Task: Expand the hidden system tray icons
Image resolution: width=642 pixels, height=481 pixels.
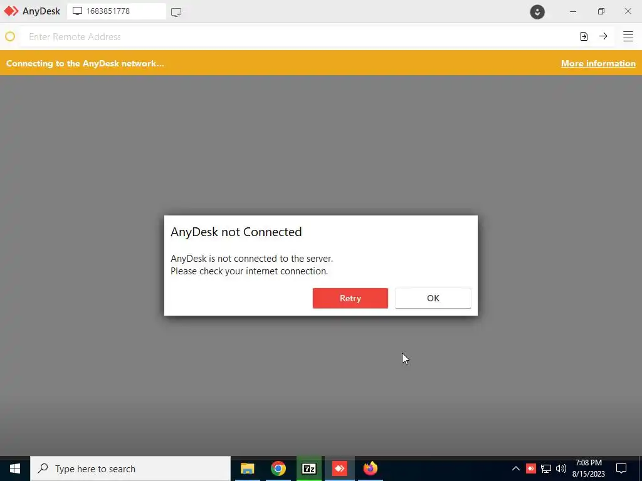Action: click(x=515, y=468)
